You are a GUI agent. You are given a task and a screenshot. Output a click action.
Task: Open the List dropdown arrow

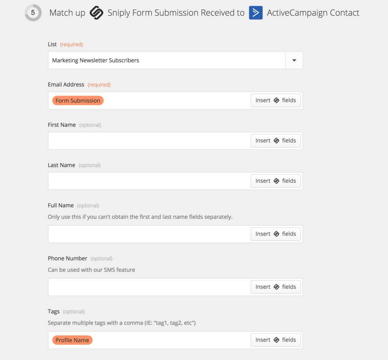point(294,60)
